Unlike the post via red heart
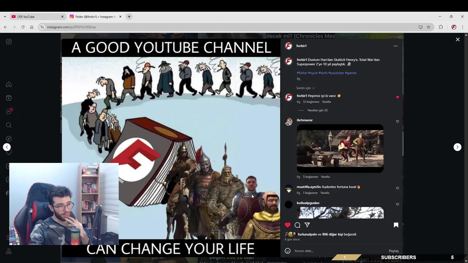Image resolution: width=468 pixels, height=263 pixels. (x=288, y=225)
